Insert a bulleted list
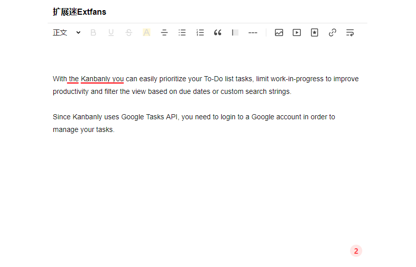Screen dimensions: 416x267 point(182,32)
